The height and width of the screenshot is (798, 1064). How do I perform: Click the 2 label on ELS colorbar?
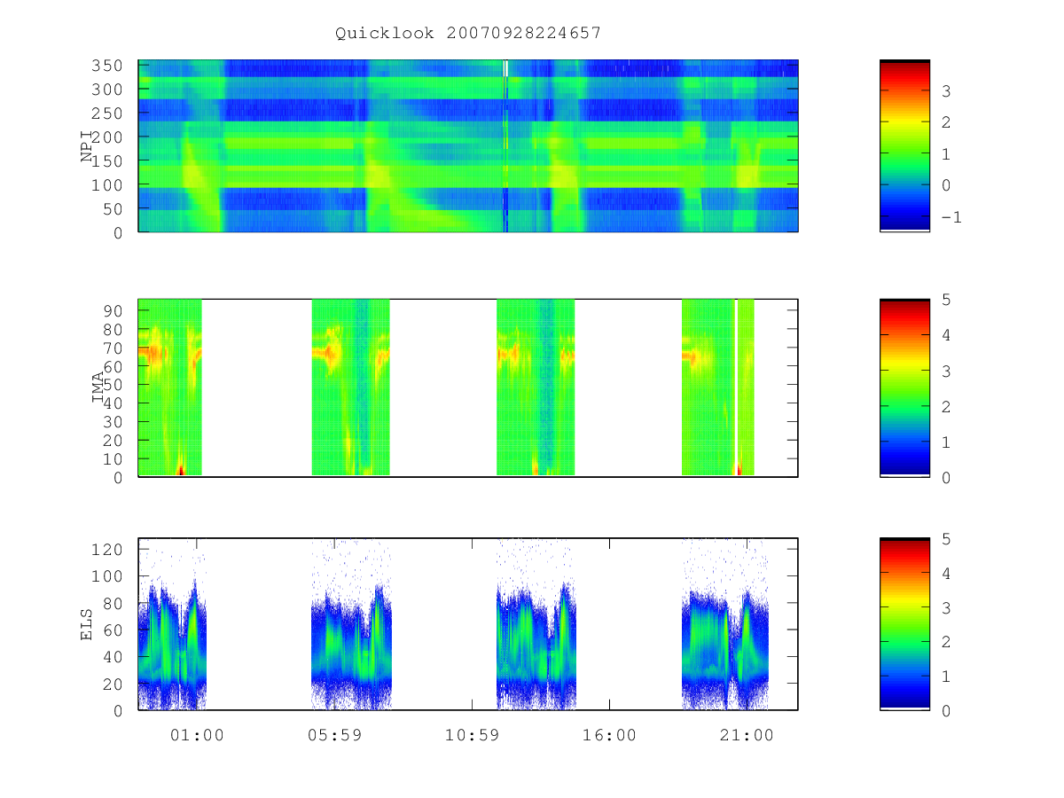(946, 642)
